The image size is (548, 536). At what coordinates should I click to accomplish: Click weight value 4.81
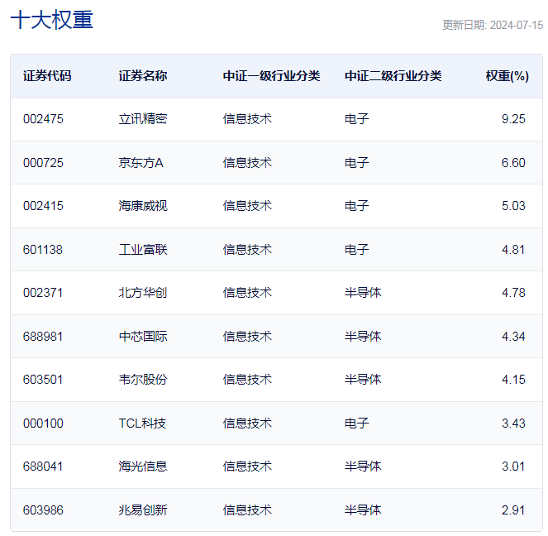(x=513, y=250)
